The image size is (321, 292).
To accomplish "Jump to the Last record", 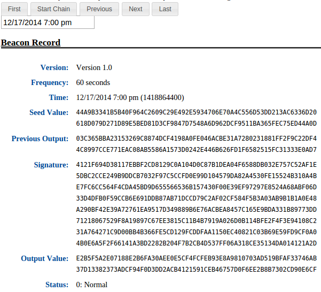I will point(165,9).
